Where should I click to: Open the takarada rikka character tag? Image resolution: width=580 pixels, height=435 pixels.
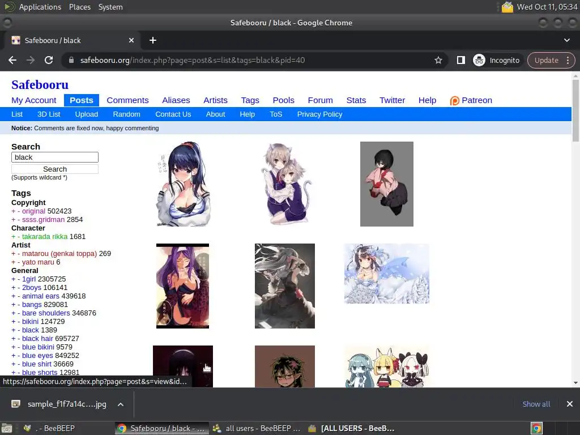(45, 237)
